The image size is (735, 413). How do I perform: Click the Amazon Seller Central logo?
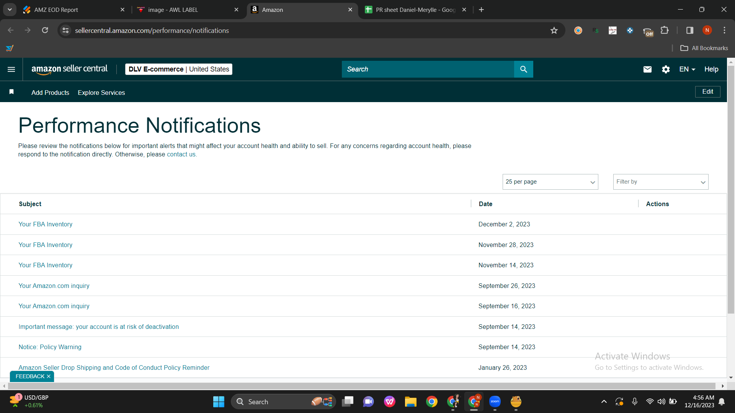69,69
